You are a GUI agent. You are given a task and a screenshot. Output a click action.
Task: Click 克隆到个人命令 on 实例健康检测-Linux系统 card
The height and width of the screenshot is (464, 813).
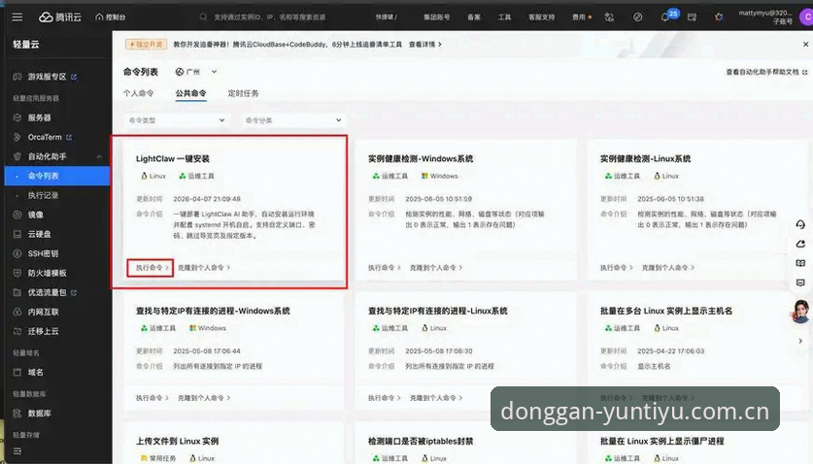click(x=668, y=268)
